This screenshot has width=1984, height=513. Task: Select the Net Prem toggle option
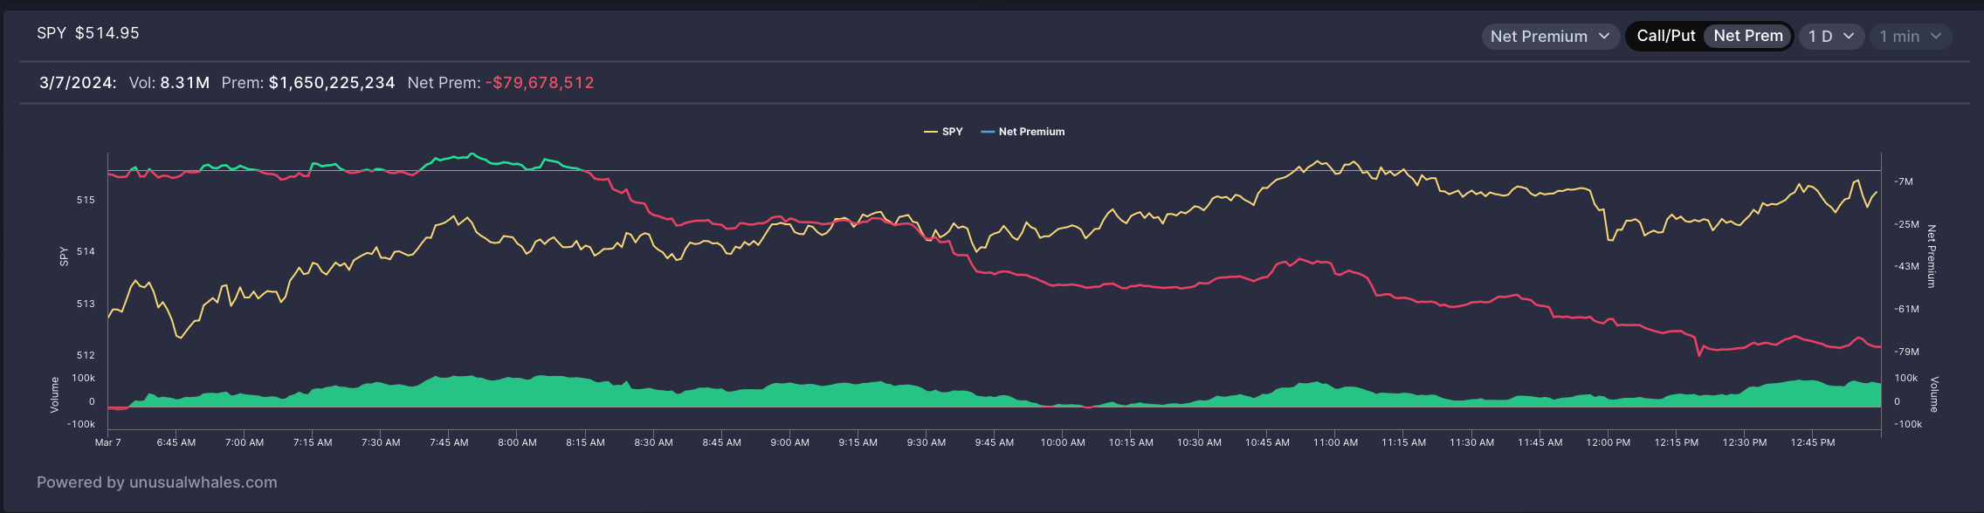click(1748, 36)
